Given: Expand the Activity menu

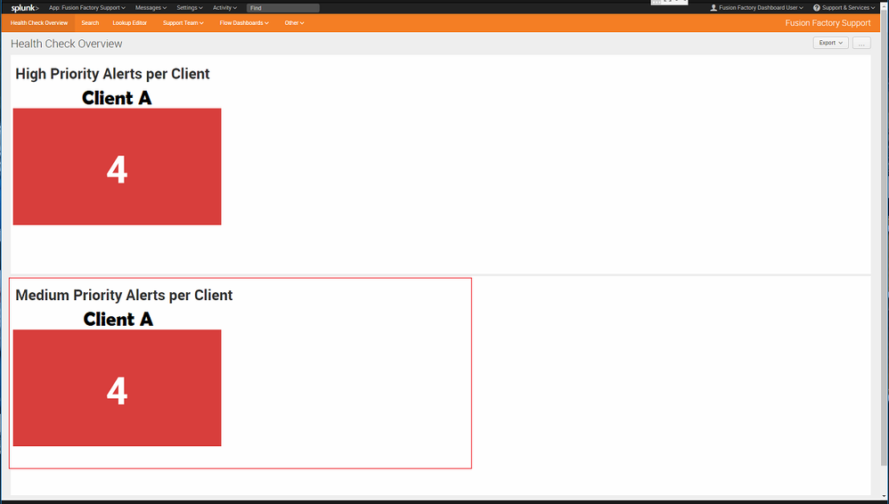Looking at the screenshot, I should point(224,7).
